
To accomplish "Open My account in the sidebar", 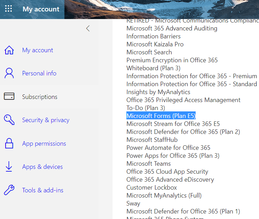I will (x=38, y=50).
